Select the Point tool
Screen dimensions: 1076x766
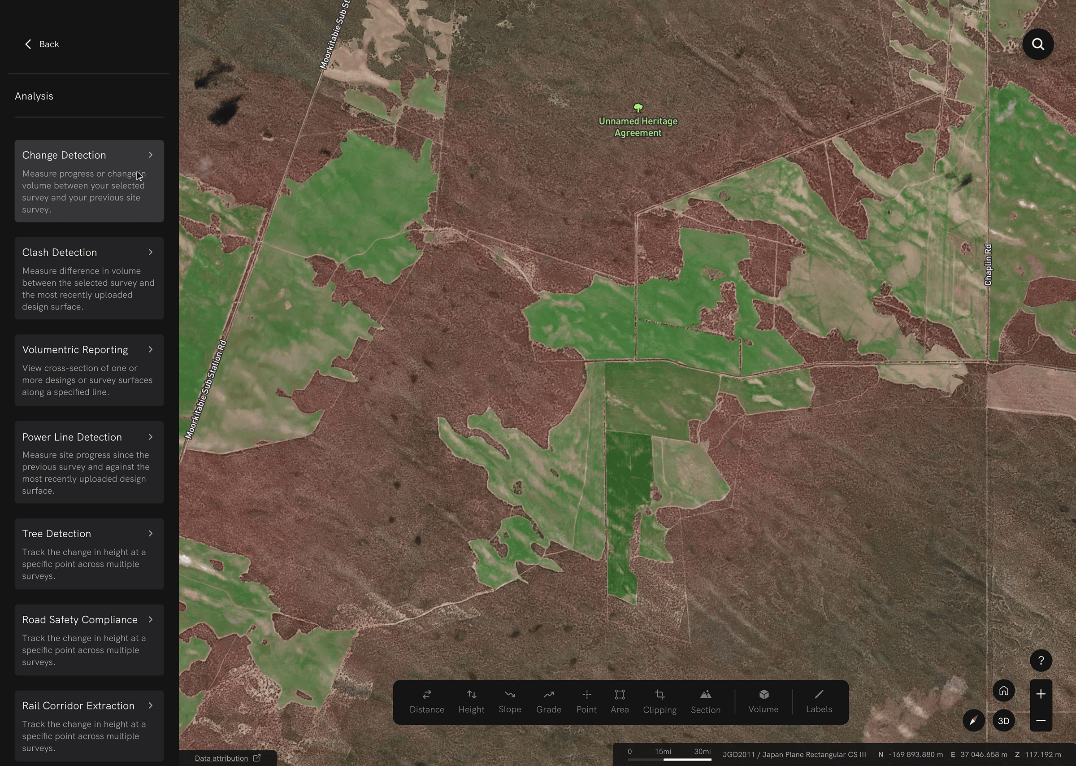[586, 701]
